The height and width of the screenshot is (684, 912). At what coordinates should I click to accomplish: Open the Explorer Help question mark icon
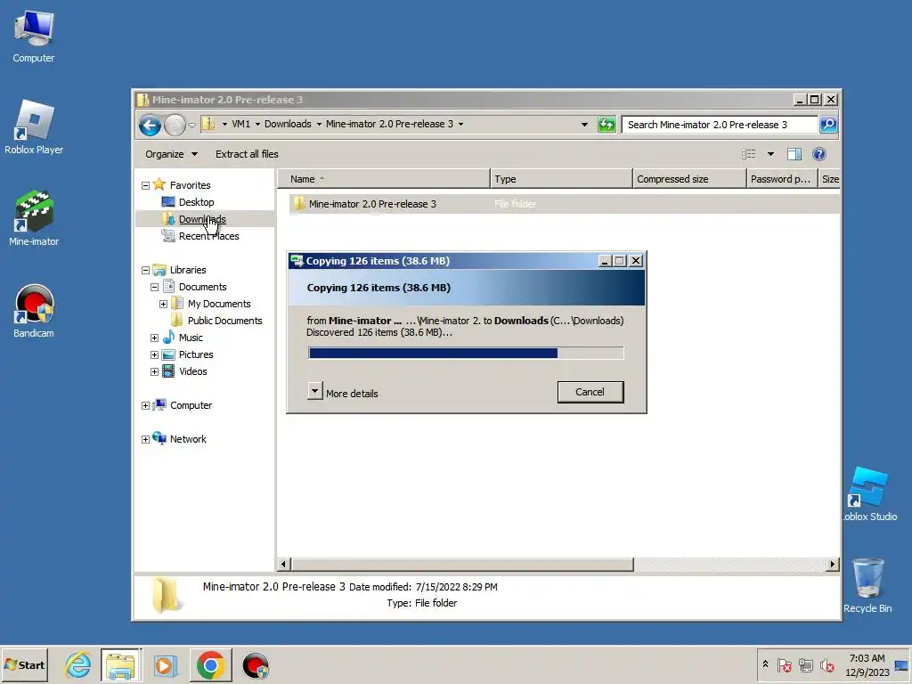point(819,153)
